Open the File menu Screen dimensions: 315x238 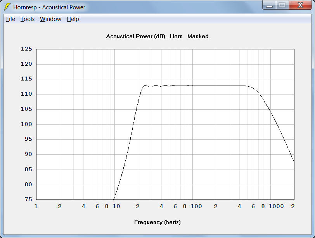click(x=10, y=19)
